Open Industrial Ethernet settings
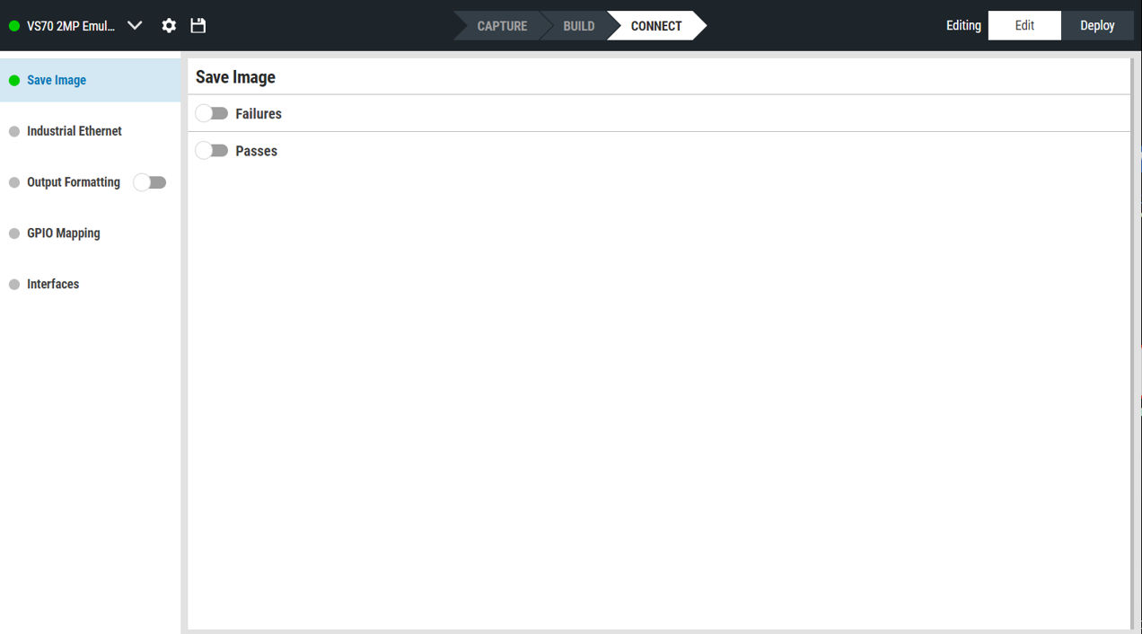1142x634 pixels. pos(90,131)
